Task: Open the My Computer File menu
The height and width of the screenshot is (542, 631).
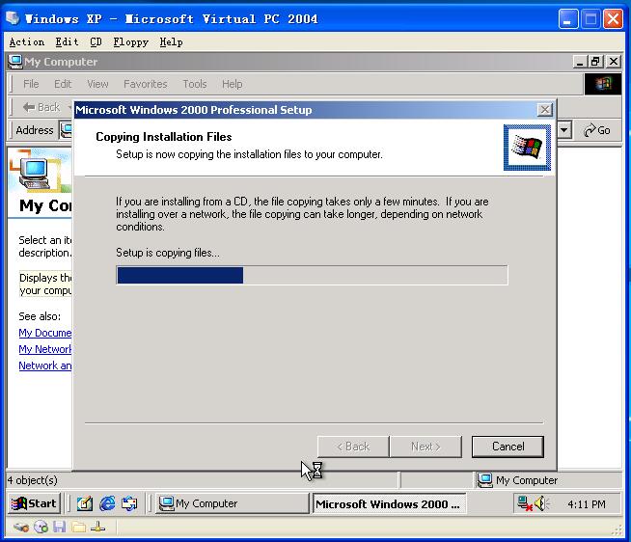Action: [31, 84]
